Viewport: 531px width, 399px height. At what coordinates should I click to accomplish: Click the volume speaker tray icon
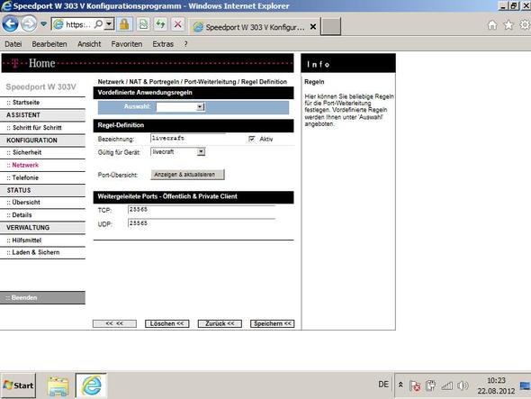point(463,385)
